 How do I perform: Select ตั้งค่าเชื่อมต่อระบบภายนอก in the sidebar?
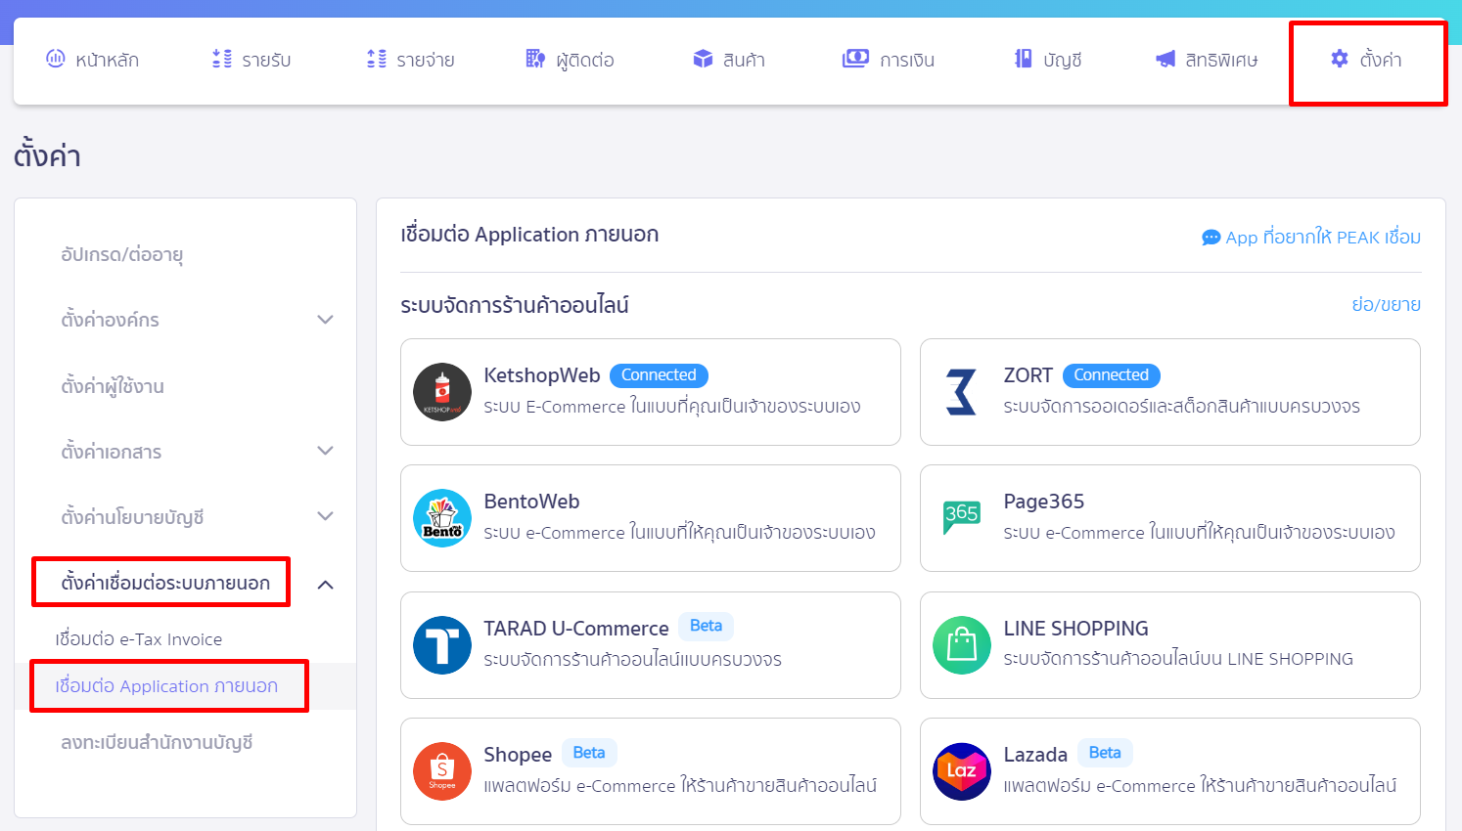[x=165, y=583]
